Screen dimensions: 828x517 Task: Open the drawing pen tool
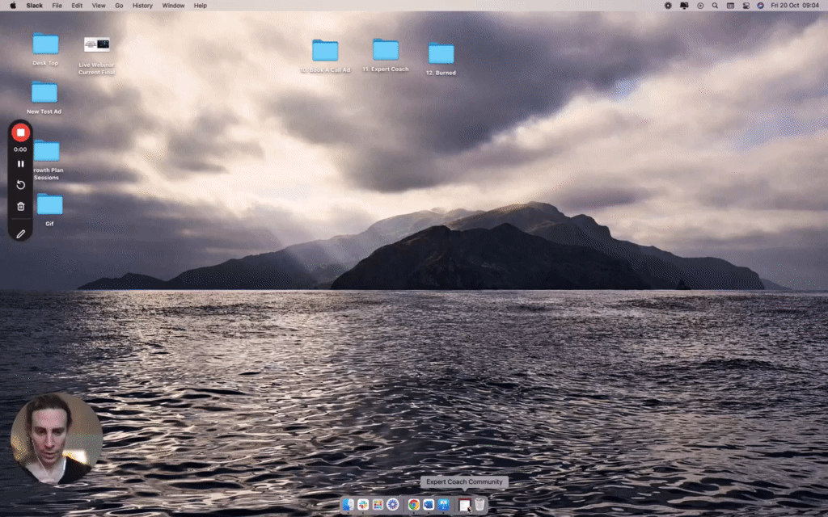click(x=20, y=233)
